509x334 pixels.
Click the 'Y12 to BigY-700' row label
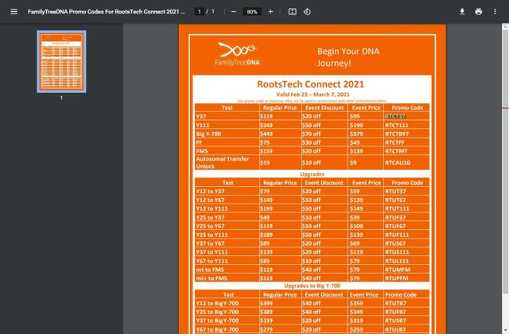tap(217, 303)
